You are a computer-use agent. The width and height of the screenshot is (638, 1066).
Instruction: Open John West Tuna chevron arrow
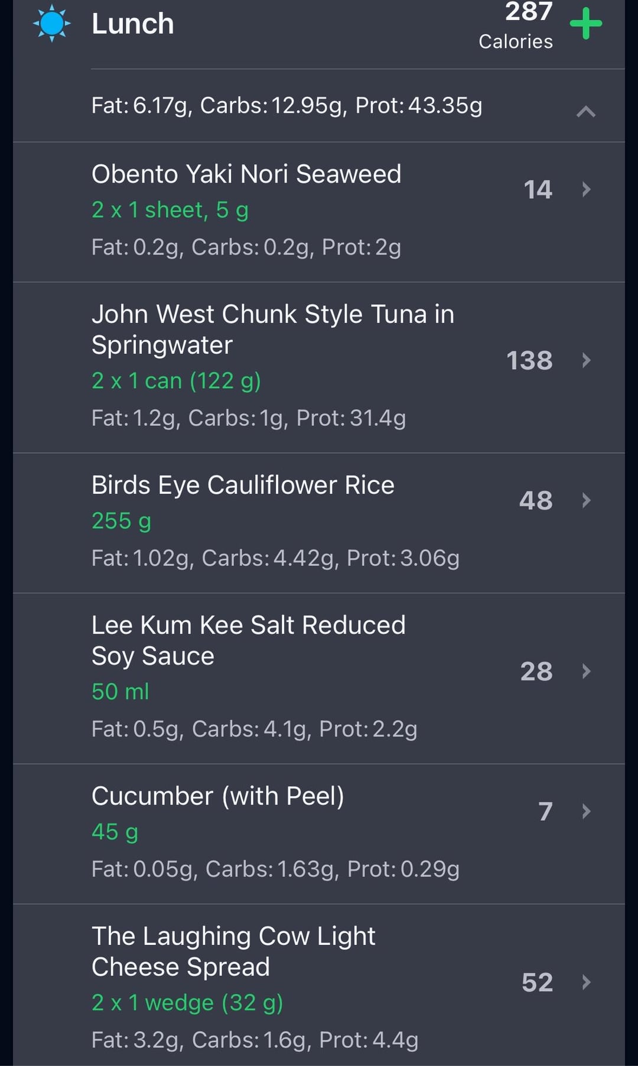pyautogui.click(x=586, y=360)
